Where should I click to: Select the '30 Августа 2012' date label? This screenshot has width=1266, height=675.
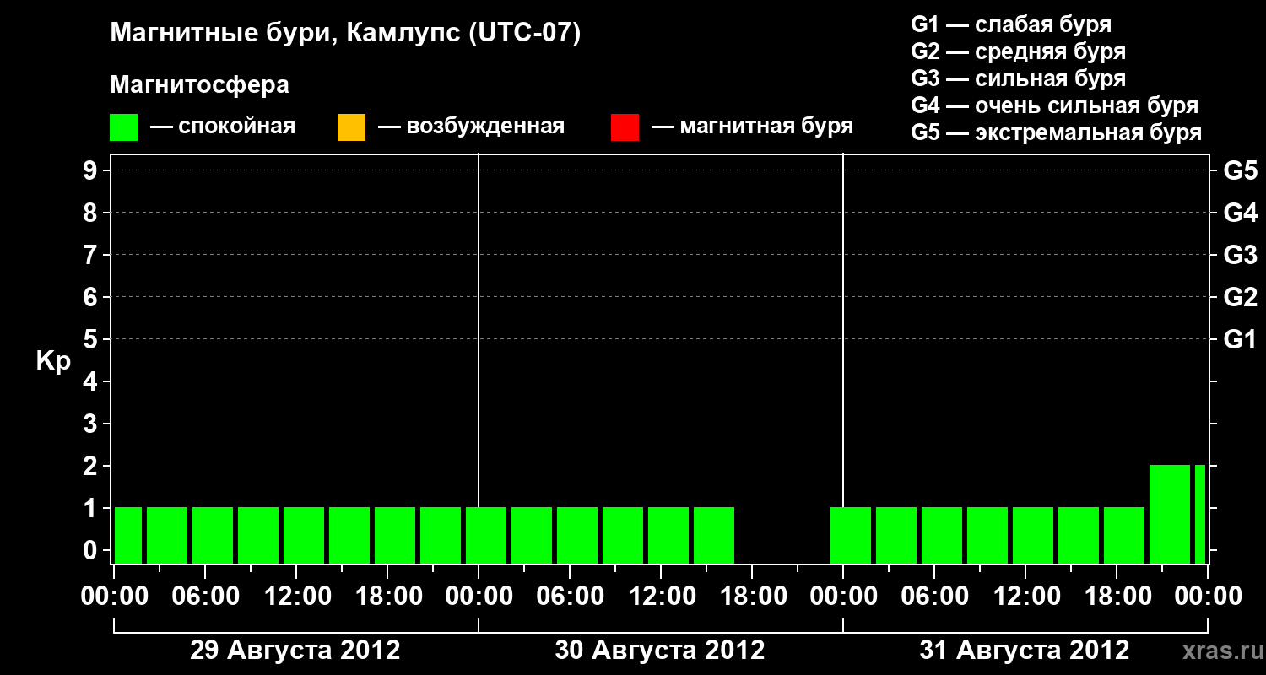coord(659,651)
